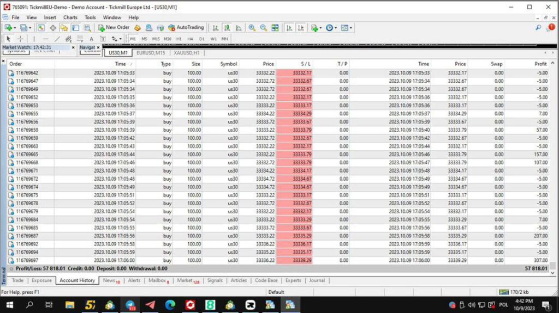Image resolution: width=559 pixels, height=313 pixels.
Task: Open the Periodicity clock dropdown
Action: pos(335,28)
